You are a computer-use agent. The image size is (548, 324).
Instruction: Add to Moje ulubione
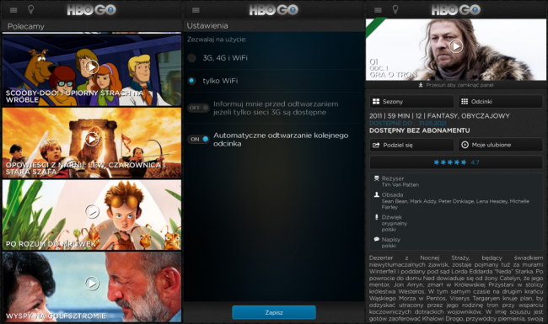coord(501,145)
